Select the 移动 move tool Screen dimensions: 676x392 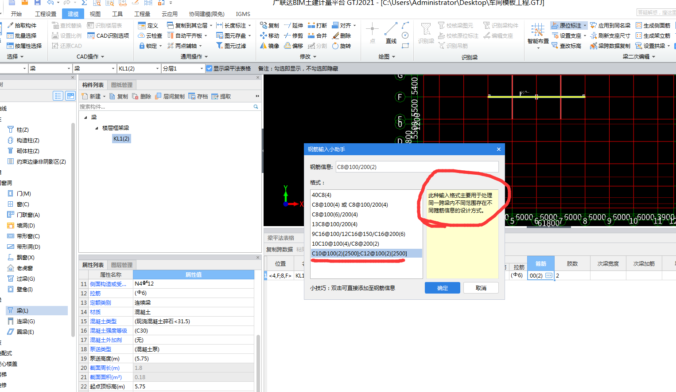(x=270, y=35)
